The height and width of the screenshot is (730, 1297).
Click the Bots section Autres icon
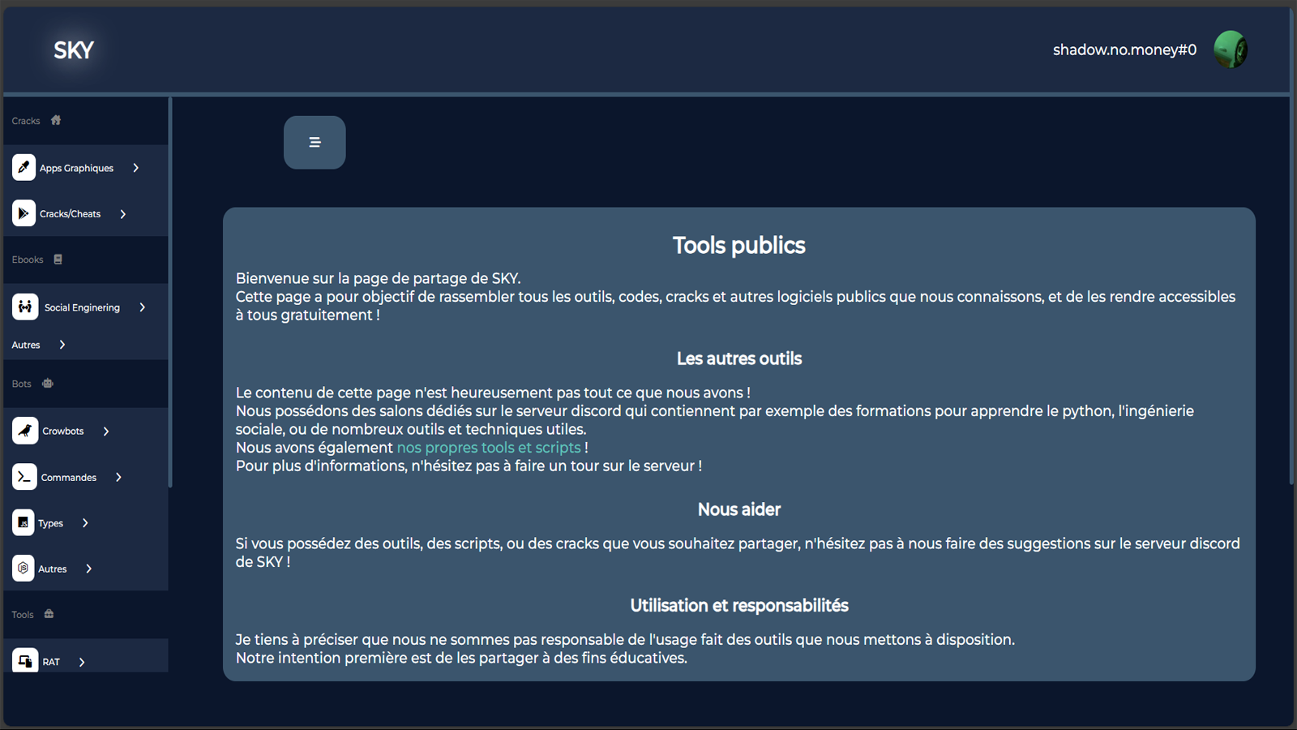pyautogui.click(x=24, y=569)
